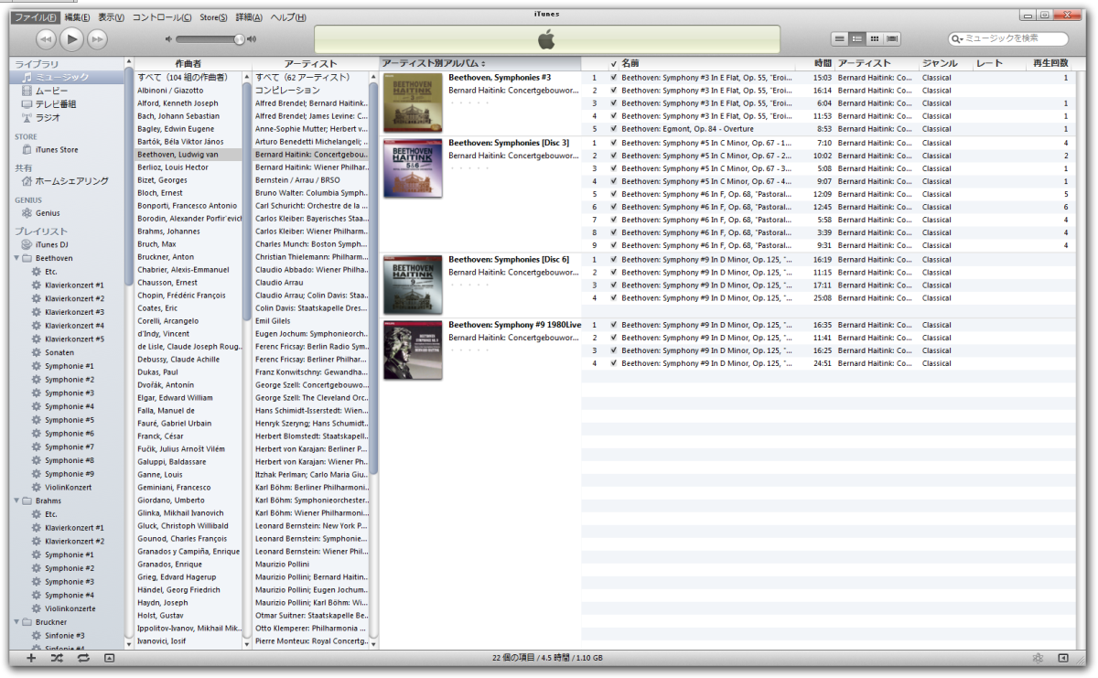Collapse the Brahms playlist folder
Screen dimensions: 1098x678
point(16,501)
